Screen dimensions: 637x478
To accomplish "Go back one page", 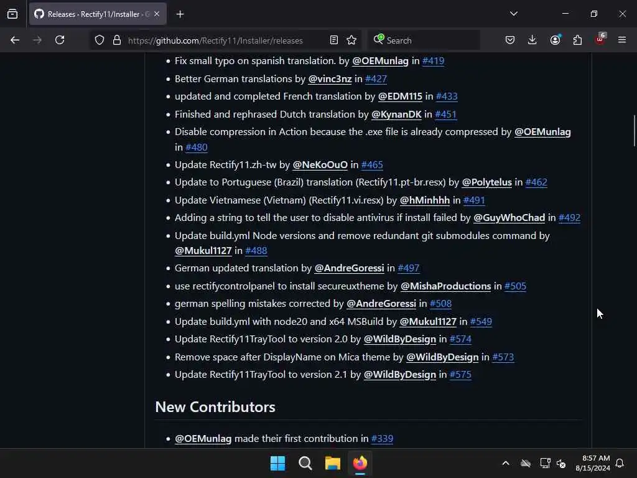I will click(15, 40).
